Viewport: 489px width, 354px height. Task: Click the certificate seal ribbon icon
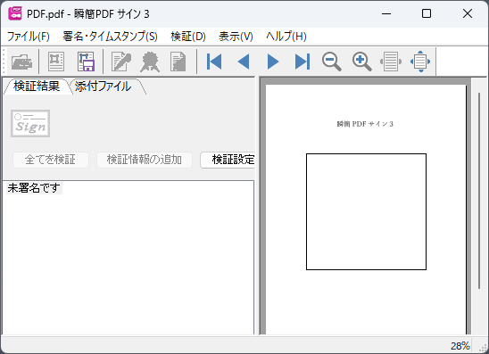[x=150, y=62]
